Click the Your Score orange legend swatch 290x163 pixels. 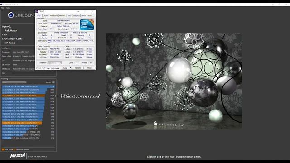point(3,149)
